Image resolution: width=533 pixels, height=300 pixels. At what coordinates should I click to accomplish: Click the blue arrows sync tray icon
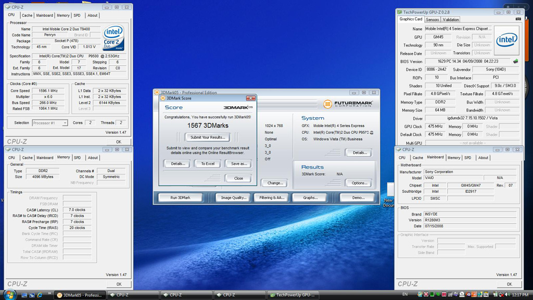tap(456, 295)
